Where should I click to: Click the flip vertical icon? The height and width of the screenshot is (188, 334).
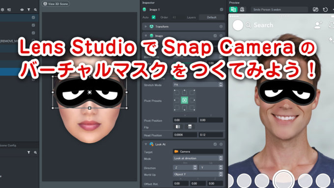pos(190,127)
